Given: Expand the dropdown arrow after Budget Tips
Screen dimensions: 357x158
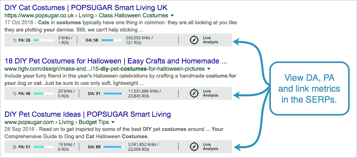Looking at the screenshot, I should 113,122.
